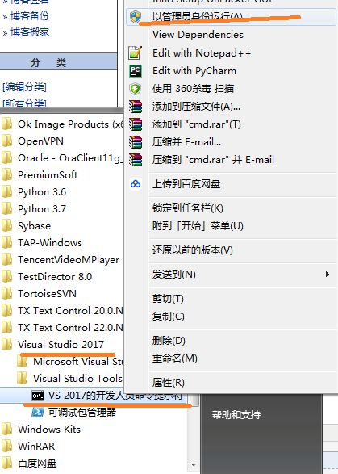Choose 以管理员身份运行(A) from context menu
338x474 pixels.
tap(231, 17)
